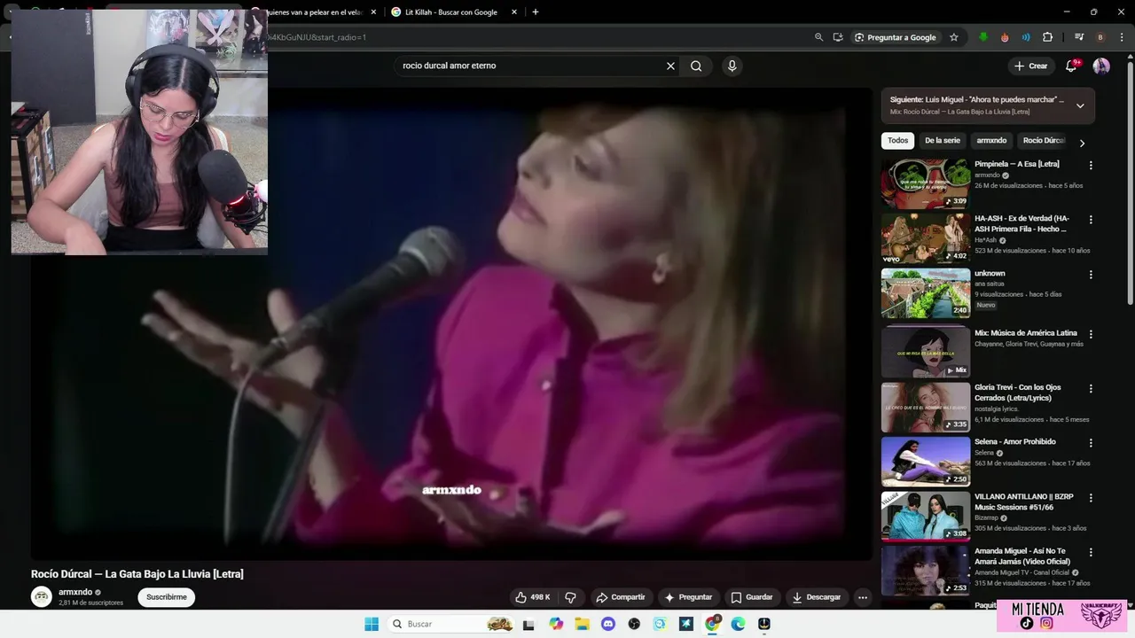1135x638 pixels.
Task: Close the Lit Killah Google tab
Action: tap(514, 12)
